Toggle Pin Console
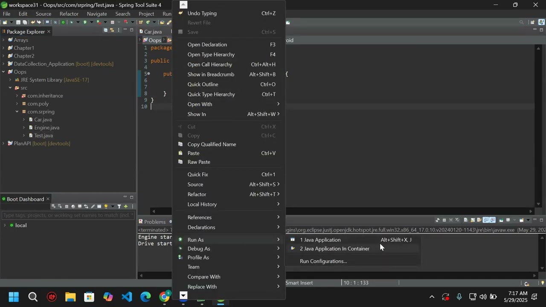Screen dimensions: 546x307 tap(501, 220)
